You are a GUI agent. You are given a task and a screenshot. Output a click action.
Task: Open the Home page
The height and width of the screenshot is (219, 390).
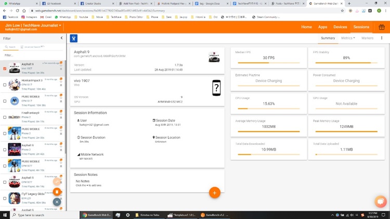pyautogui.click(x=306, y=27)
